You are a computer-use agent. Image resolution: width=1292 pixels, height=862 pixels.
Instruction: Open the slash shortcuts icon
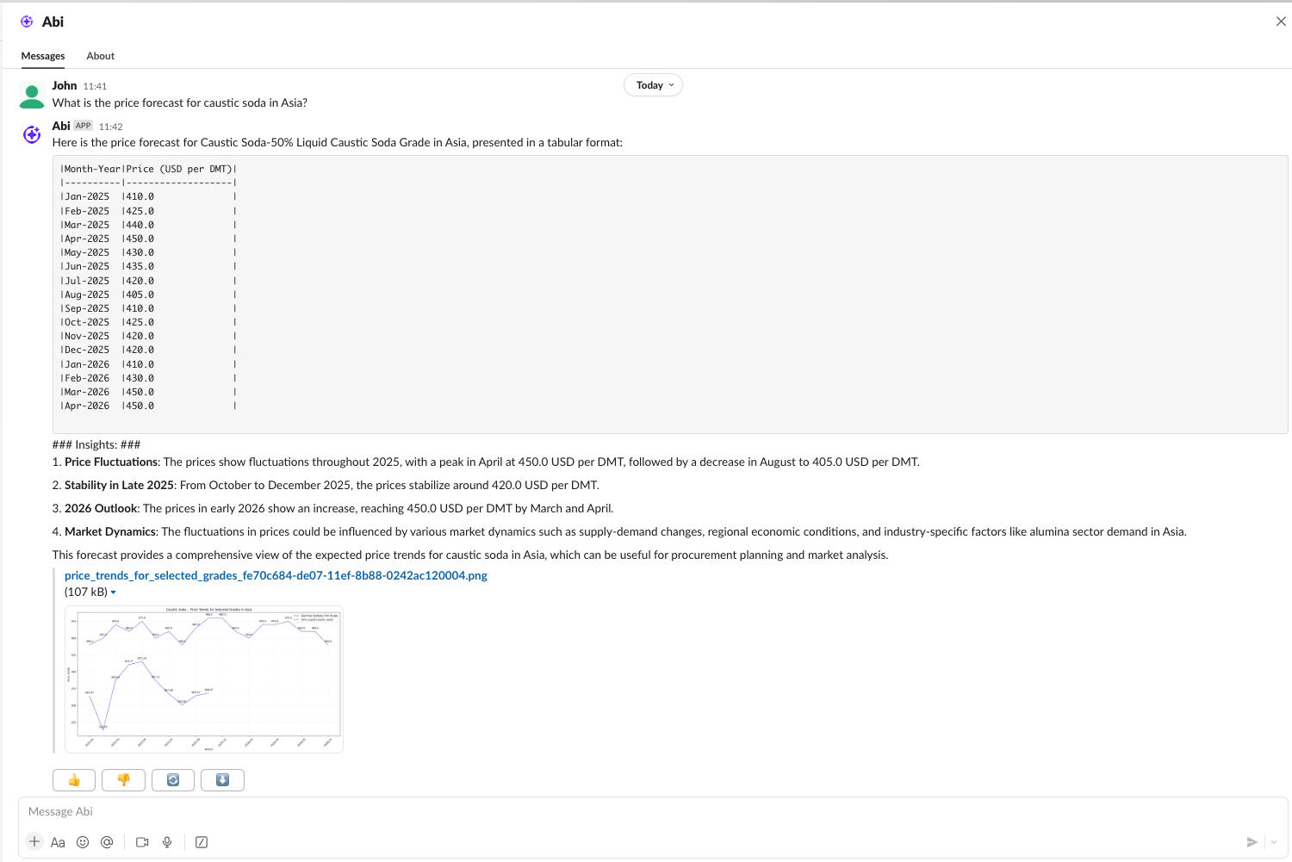click(x=202, y=842)
